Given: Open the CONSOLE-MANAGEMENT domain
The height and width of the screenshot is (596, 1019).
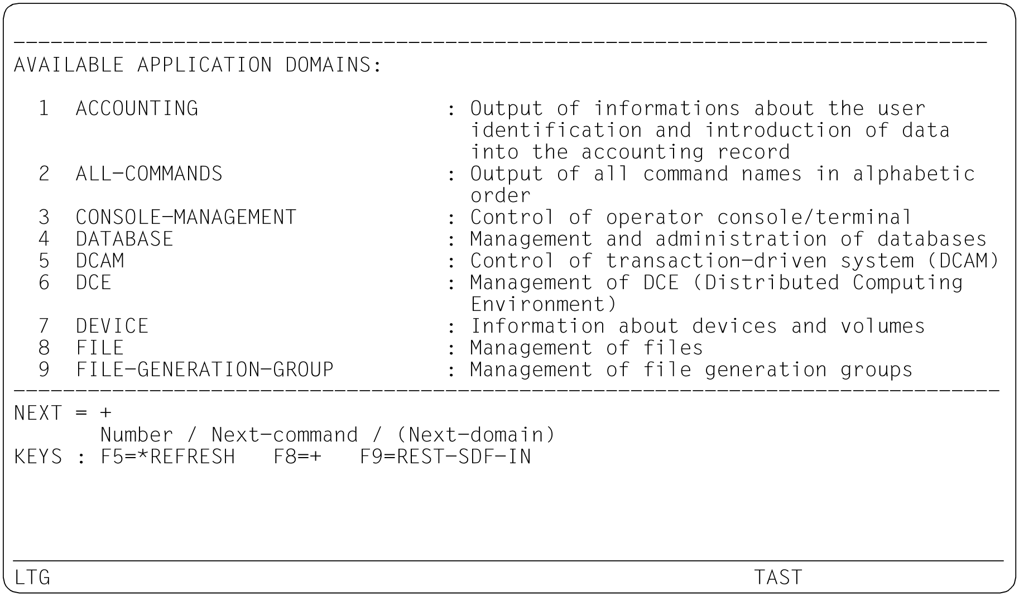Looking at the screenshot, I should tap(186, 217).
